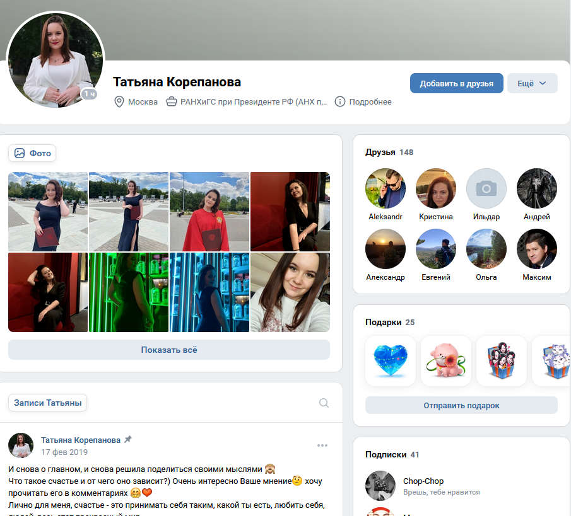This screenshot has width=571, height=516.
Task: Open the search icon in Записи Татьяны
Action: pos(324,403)
